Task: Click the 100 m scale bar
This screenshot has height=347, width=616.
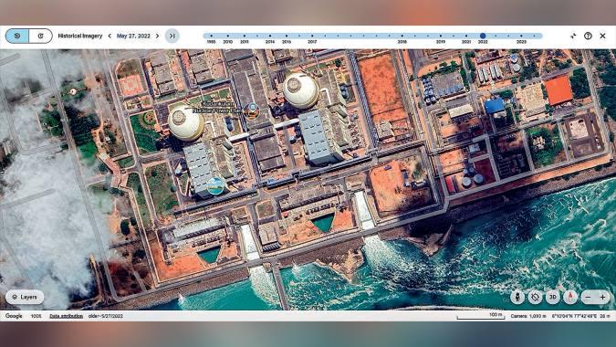Action: 481,316
